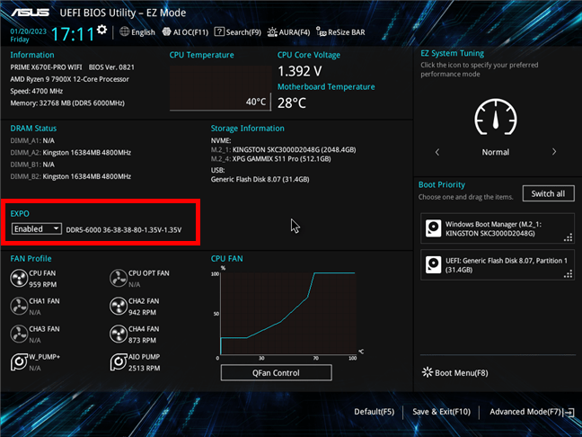Image resolution: width=582 pixels, height=437 pixels.
Task: Open Search(F9) tool
Action: click(x=237, y=32)
